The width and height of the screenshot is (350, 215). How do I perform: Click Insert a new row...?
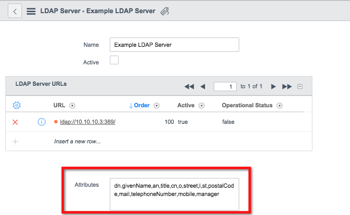pyautogui.click(x=77, y=141)
